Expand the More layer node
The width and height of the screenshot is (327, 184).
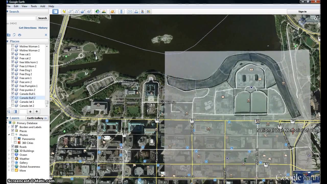[x=9, y=170]
